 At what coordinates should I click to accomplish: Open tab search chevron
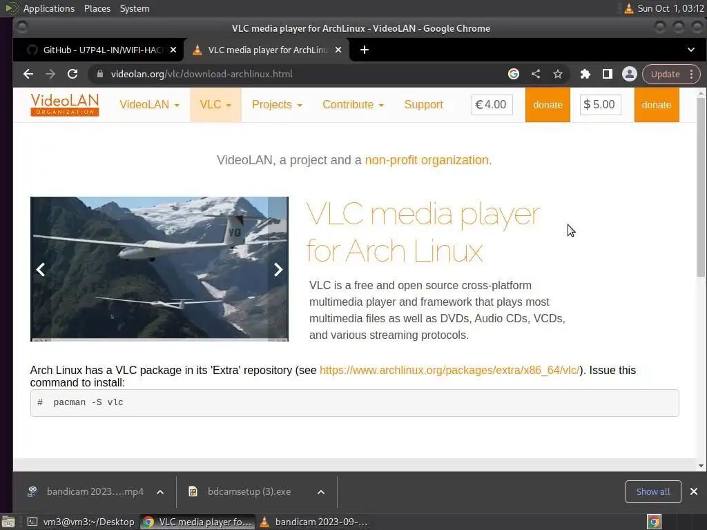tap(691, 50)
